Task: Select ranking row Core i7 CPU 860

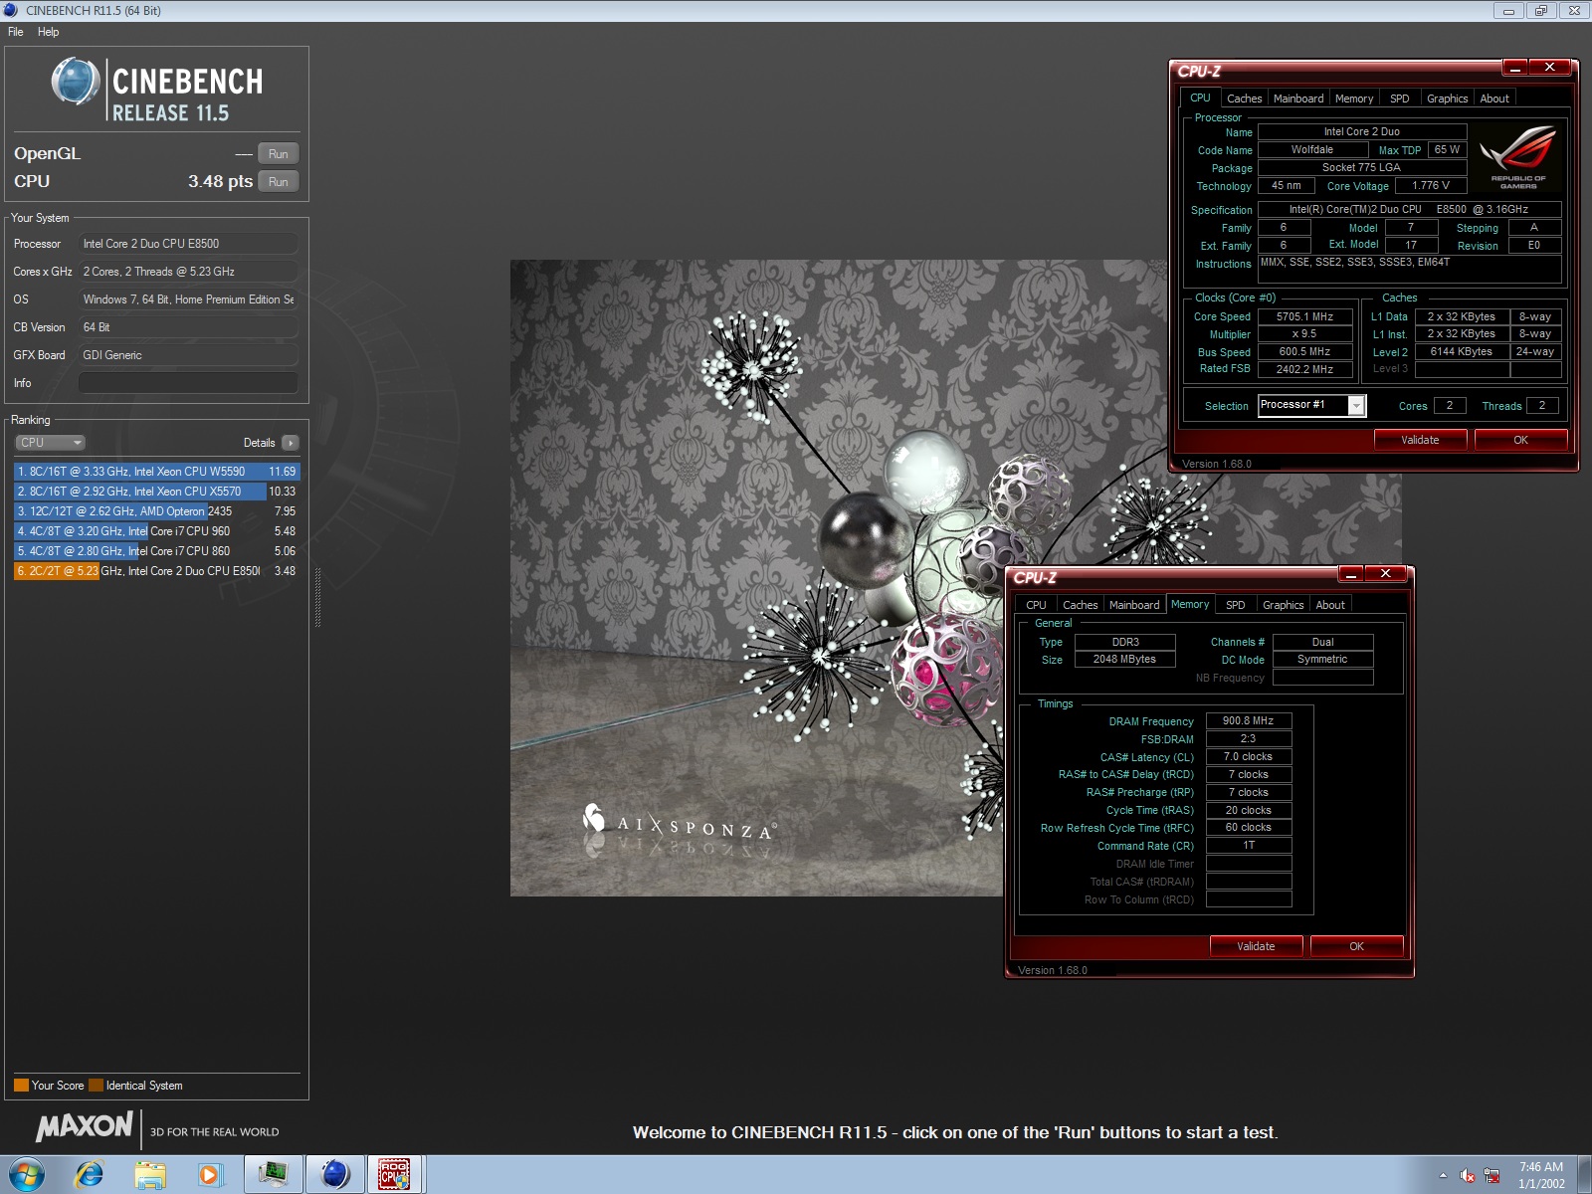Action: click(156, 551)
